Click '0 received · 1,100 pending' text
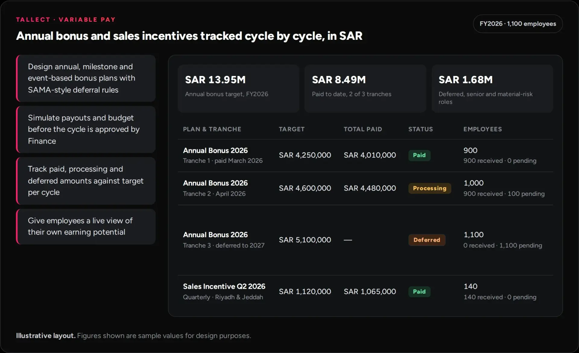This screenshot has height=353, width=579. coord(503,245)
